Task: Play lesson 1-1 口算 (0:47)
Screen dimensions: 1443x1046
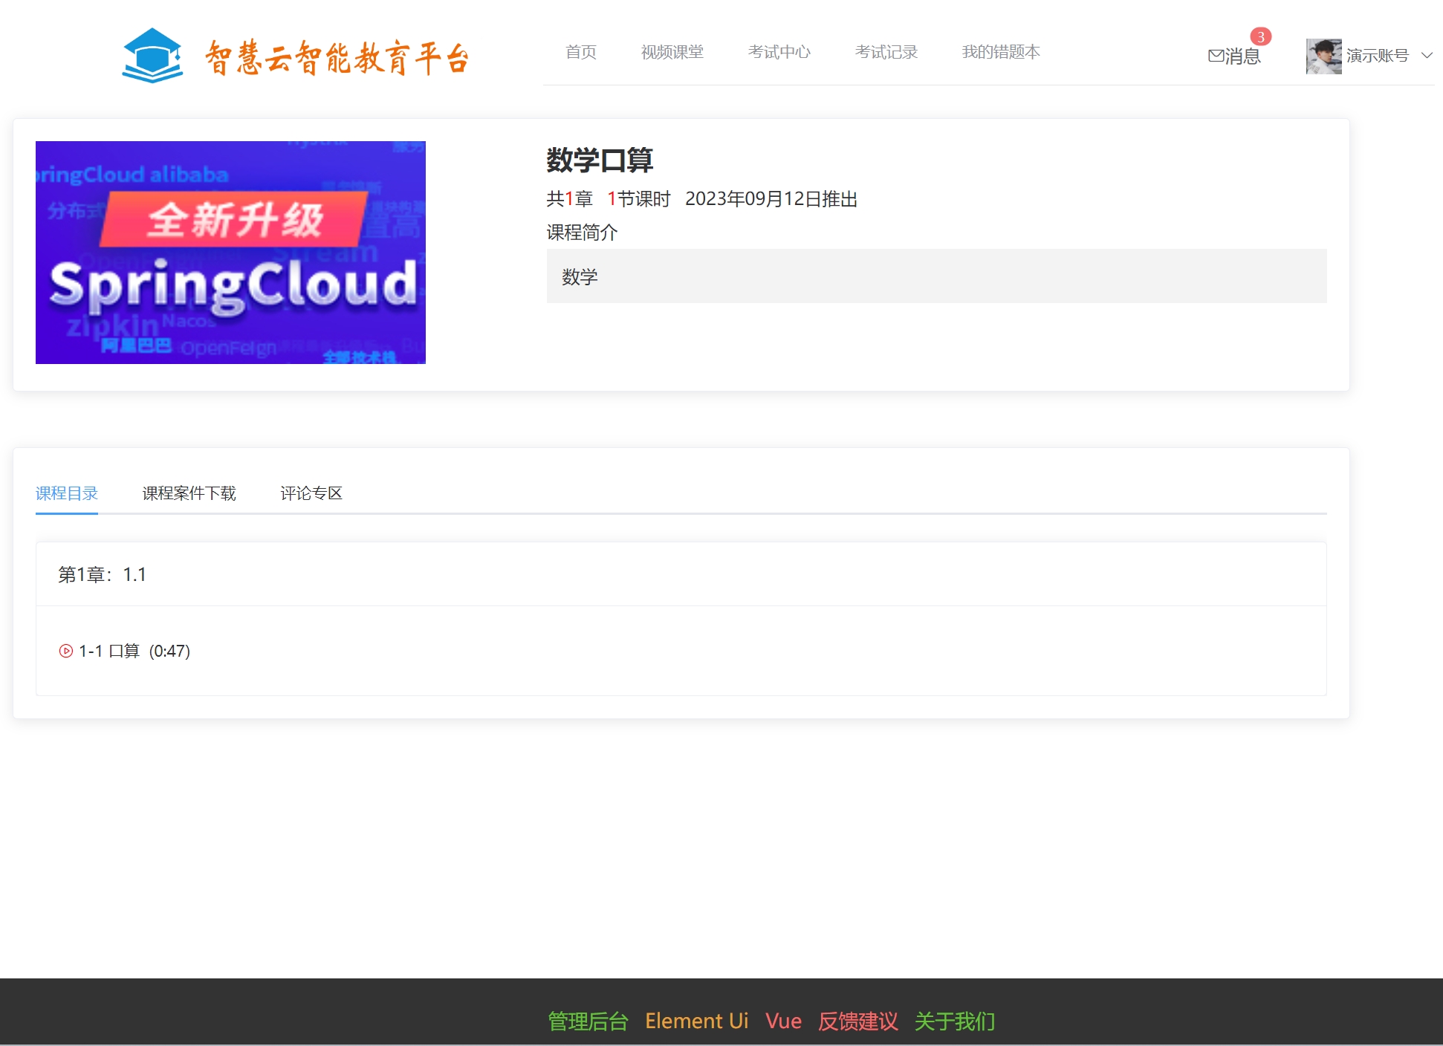Action: click(x=134, y=651)
